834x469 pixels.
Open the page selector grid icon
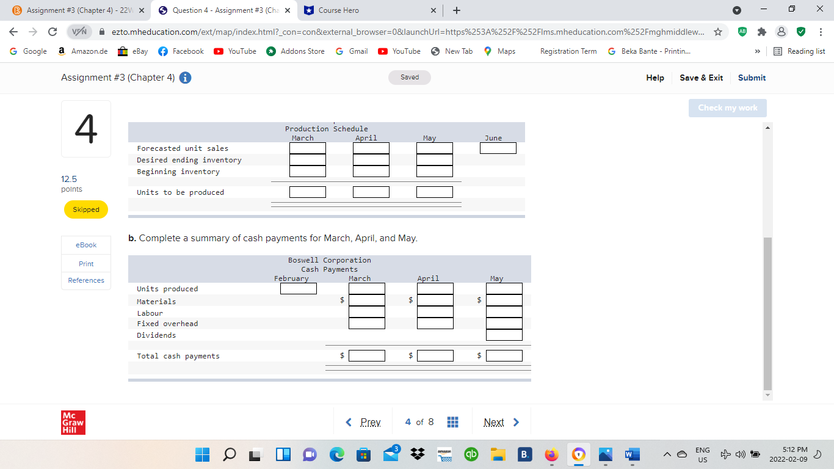point(452,421)
